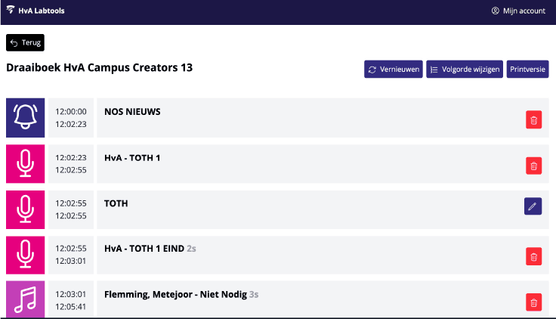The width and height of the screenshot is (556, 319).
Task: Click the music note icon for Flemming track
Action: (x=25, y=300)
